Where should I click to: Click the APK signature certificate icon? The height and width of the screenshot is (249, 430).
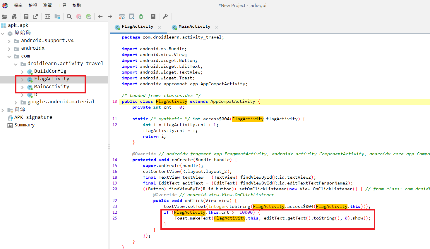tap(10, 118)
